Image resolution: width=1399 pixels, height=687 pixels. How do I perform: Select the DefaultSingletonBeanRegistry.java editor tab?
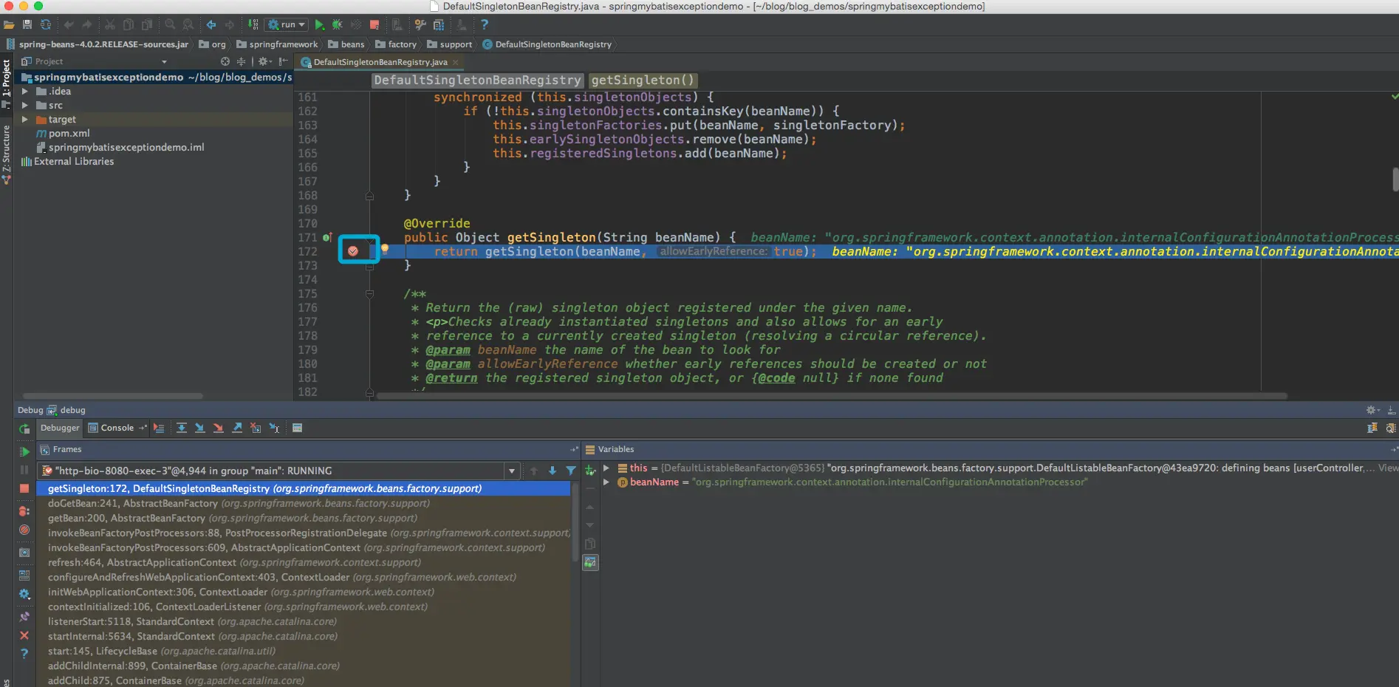(x=380, y=62)
